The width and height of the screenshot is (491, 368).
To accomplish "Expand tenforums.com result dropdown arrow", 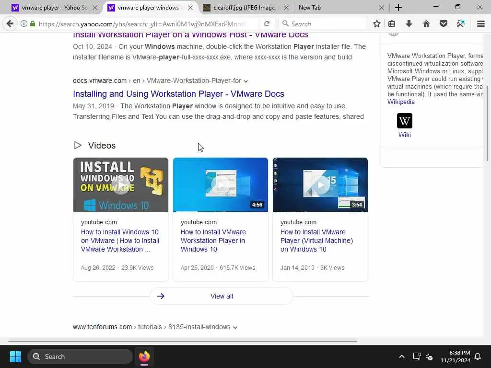I will [235, 327].
